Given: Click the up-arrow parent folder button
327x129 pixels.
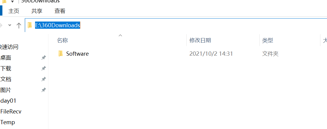Looking at the screenshot, I should tap(19, 25).
